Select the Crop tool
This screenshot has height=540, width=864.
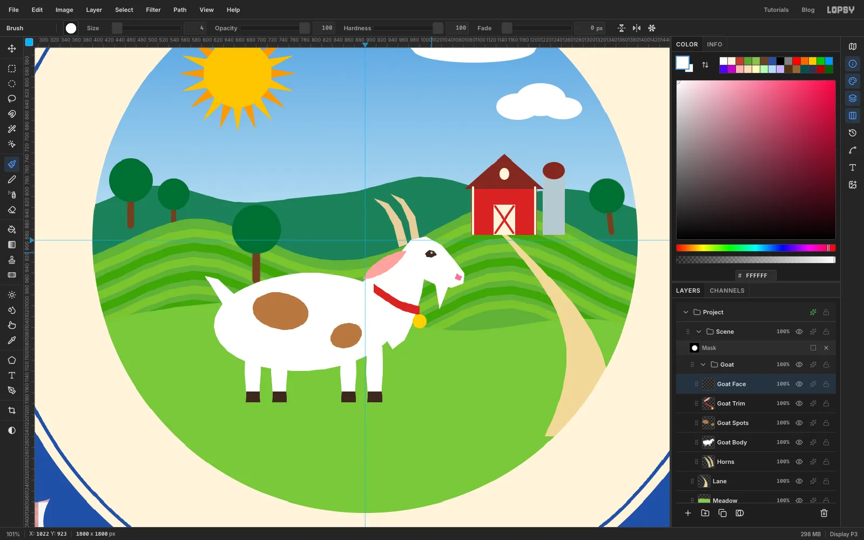[12, 410]
